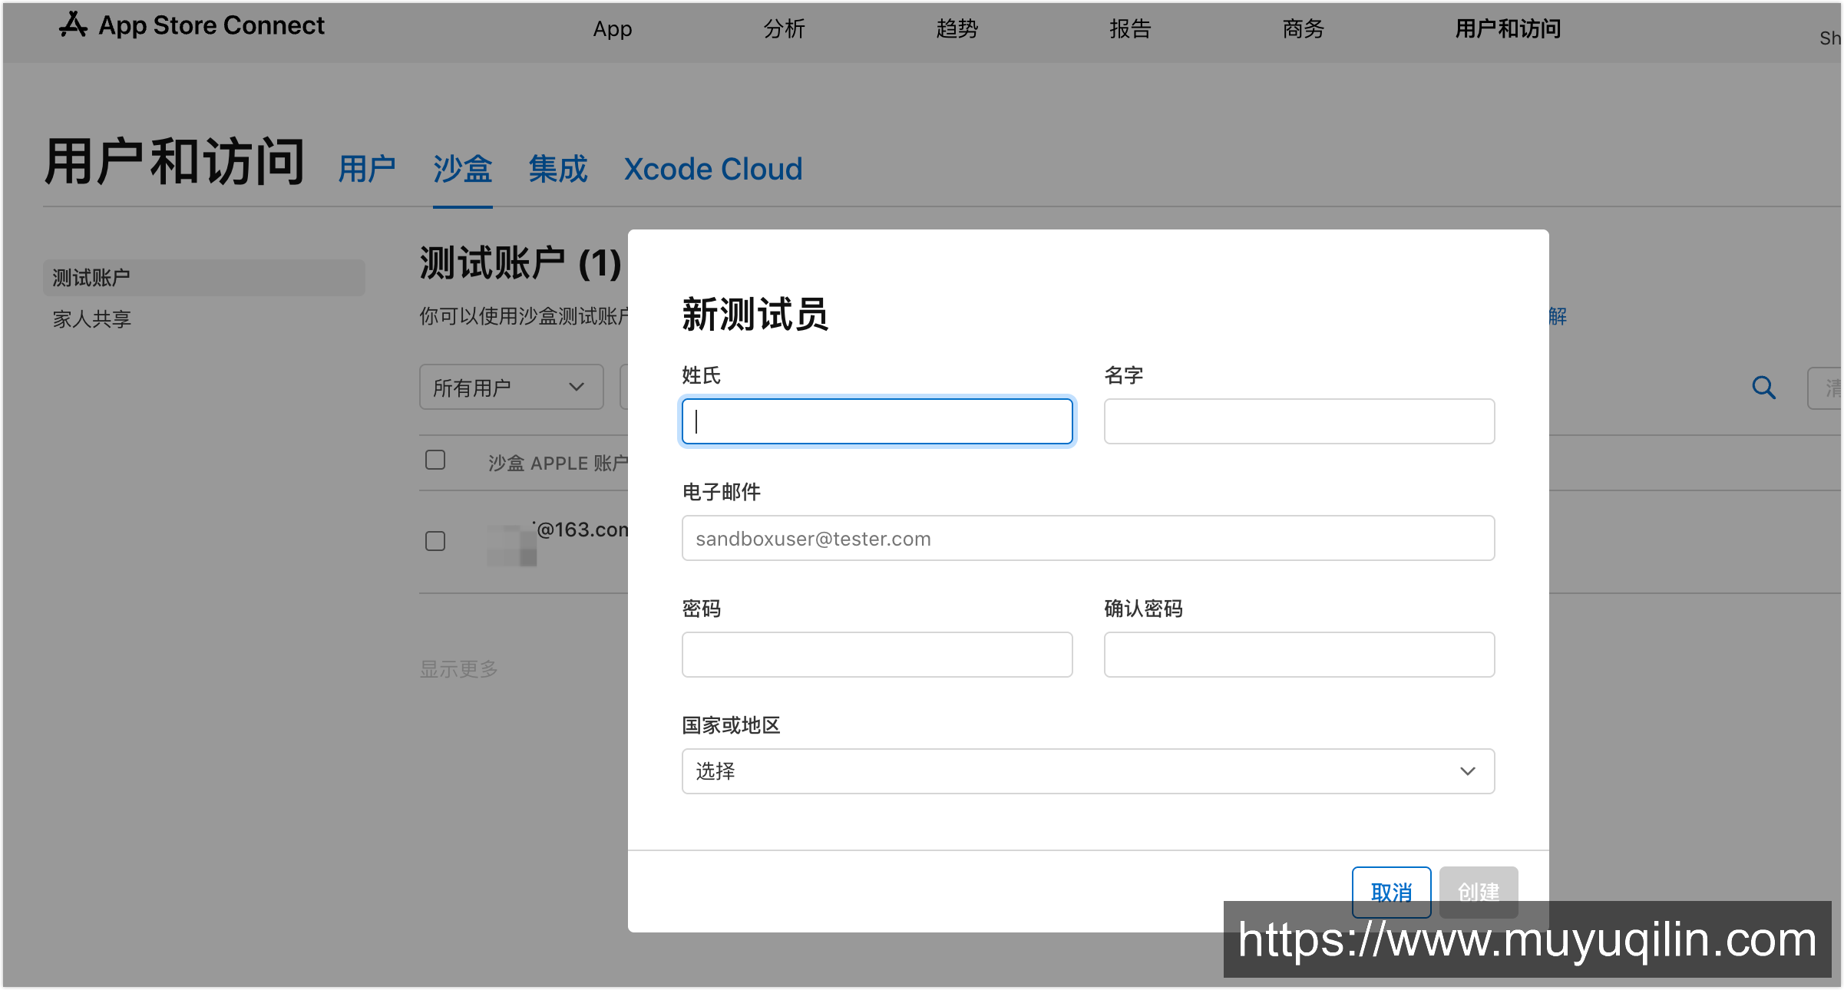Click the 创建 button in the dialog

coord(1479,892)
